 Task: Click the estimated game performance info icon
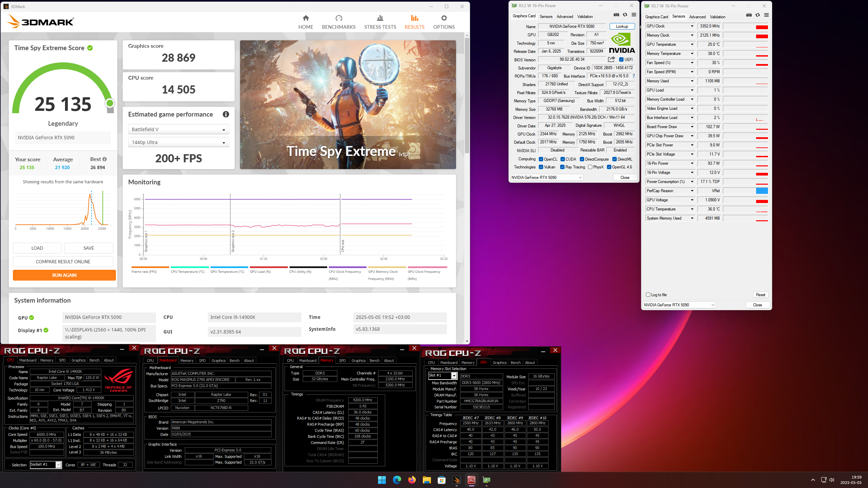226,114
